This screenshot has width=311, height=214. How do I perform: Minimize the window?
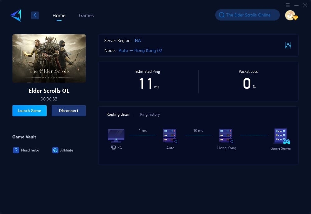pyautogui.click(x=296, y=5)
